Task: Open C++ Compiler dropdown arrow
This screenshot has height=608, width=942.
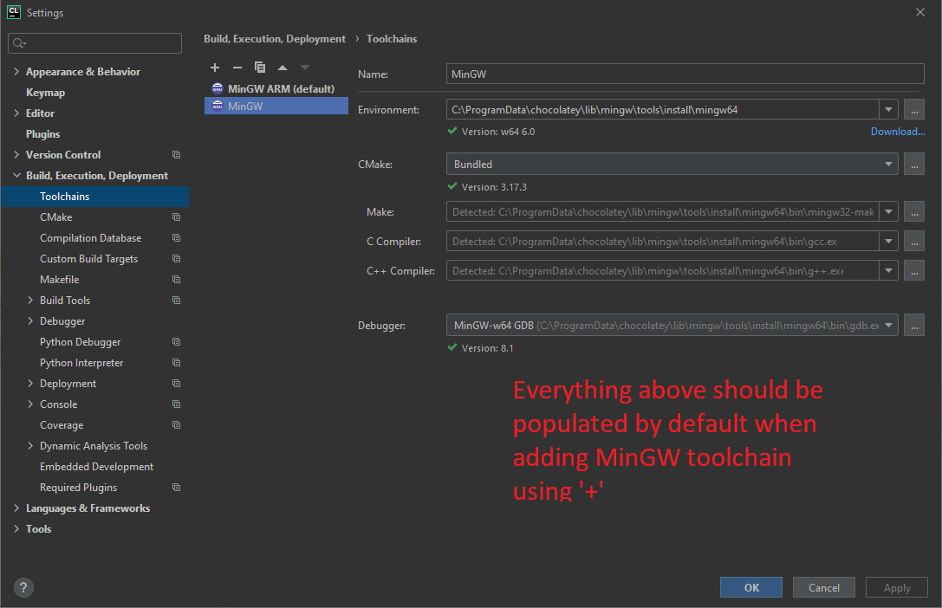Action: click(888, 271)
